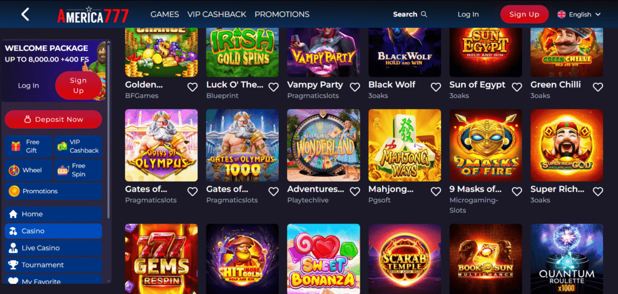Image resolution: width=618 pixels, height=294 pixels.
Task: Open the PROMOTIONS header menu
Action: click(282, 14)
